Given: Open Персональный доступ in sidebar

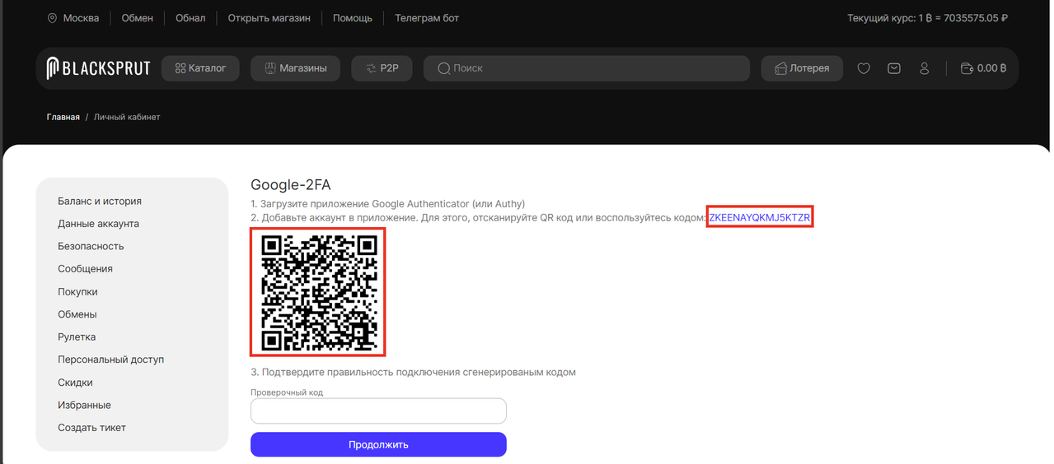Looking at the screenshot, I should (111, 360).
